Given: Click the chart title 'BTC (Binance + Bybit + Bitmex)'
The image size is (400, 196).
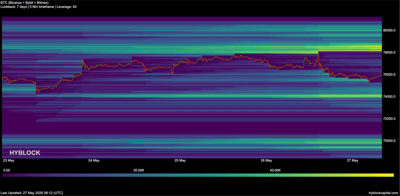Looking at the screenshot, I should 24,3.
